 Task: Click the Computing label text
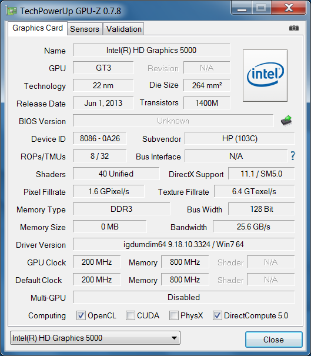(x=47, y=316)
